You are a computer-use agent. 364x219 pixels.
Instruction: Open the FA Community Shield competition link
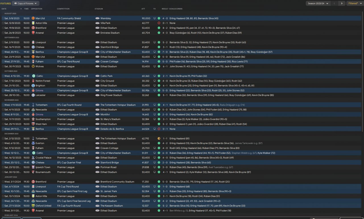[69, 18]
